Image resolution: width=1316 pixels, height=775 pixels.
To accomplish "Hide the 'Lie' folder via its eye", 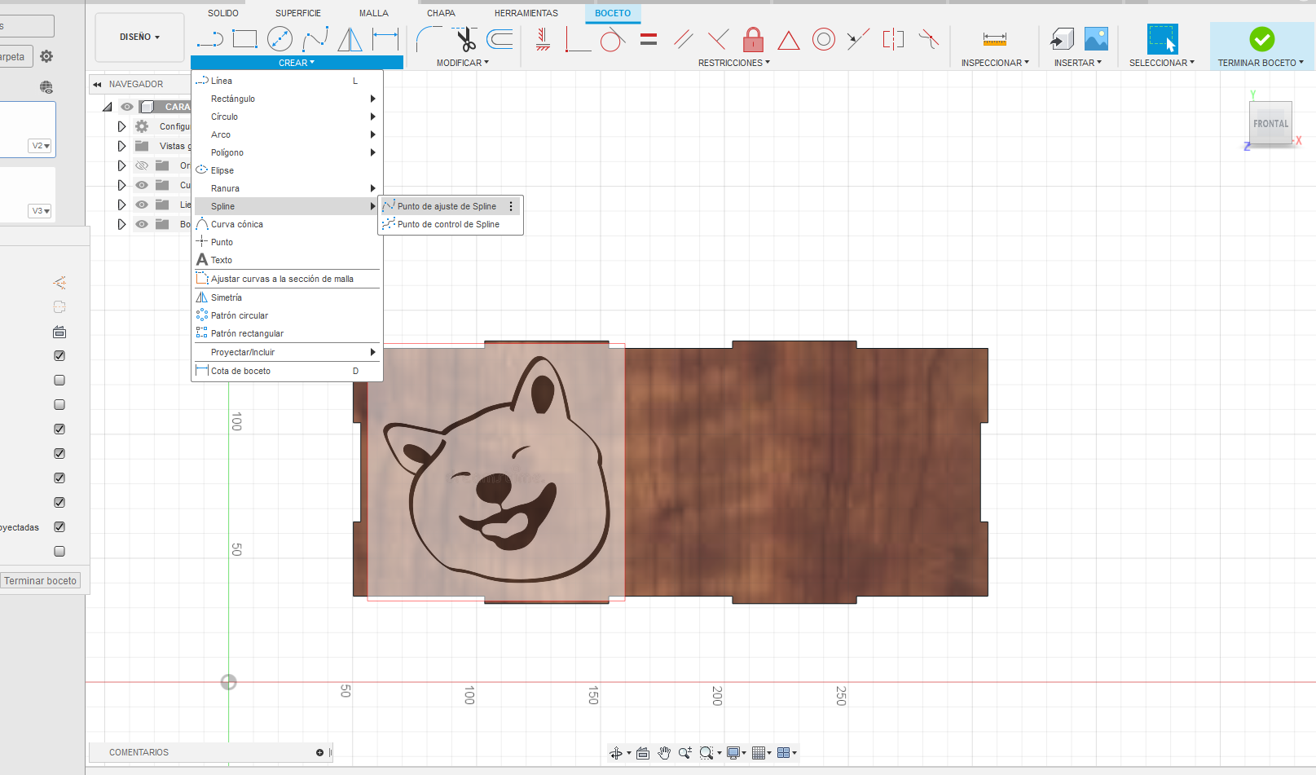I will click(x=142, y=205).
